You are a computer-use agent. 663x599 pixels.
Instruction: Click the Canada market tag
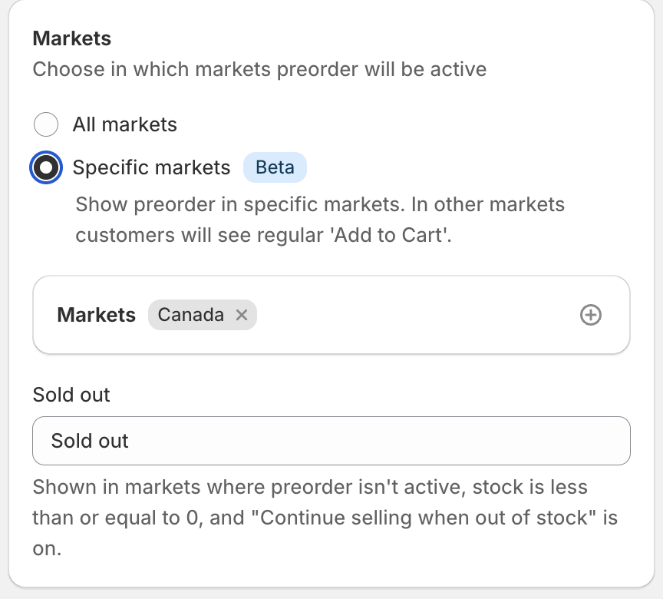[202, 315]
